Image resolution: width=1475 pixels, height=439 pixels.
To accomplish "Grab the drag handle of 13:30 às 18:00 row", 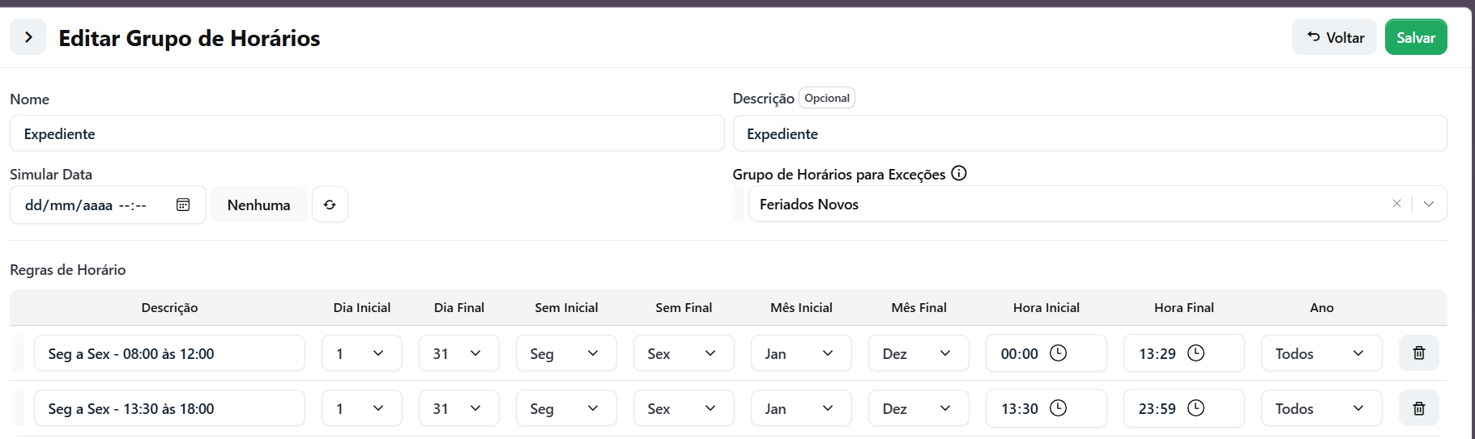I will click(x=18, y=408).
